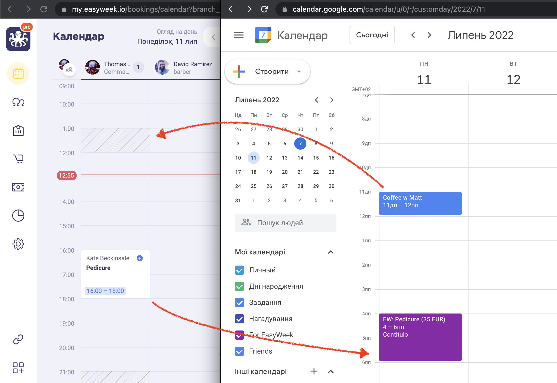Screen dimensions: 557x383
Task: Click the Липень 2022 header title
Action: 480,35
